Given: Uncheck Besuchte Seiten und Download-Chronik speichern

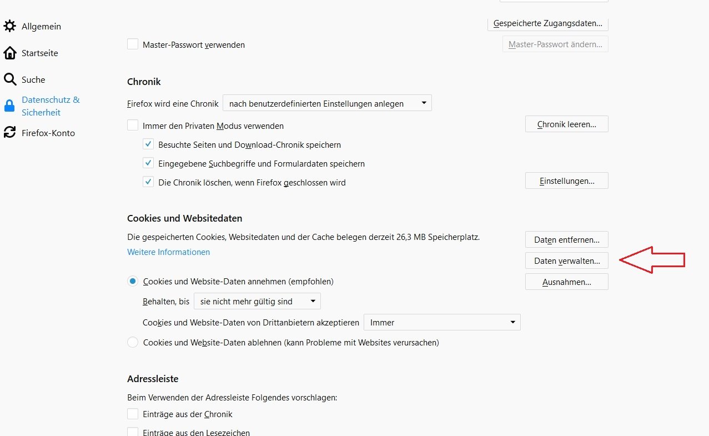Looking at the screenshot, I should click(148, 144).
